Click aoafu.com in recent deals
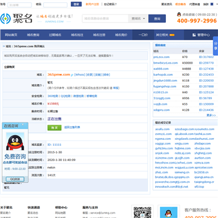This screenshot has width=218, height=218. 162,129
